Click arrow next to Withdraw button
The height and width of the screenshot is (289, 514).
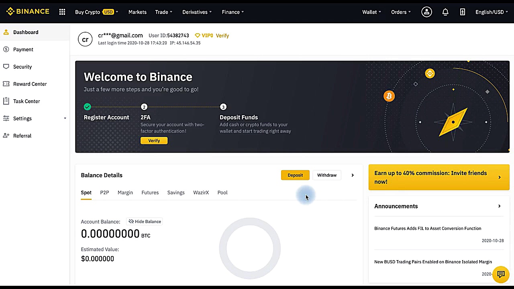(353, 175)
